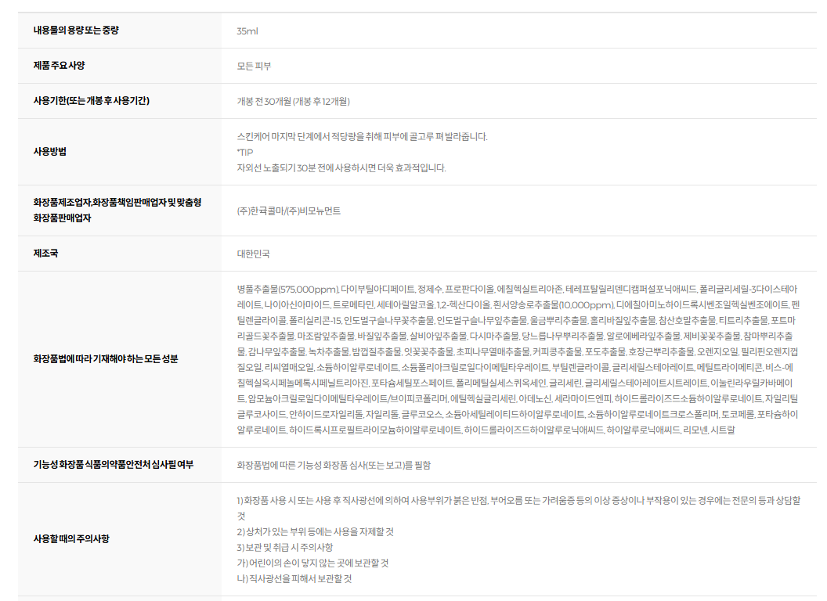Click the '대한민국' country value
This screenshot has width=827, height=601.
pos(253,254)
